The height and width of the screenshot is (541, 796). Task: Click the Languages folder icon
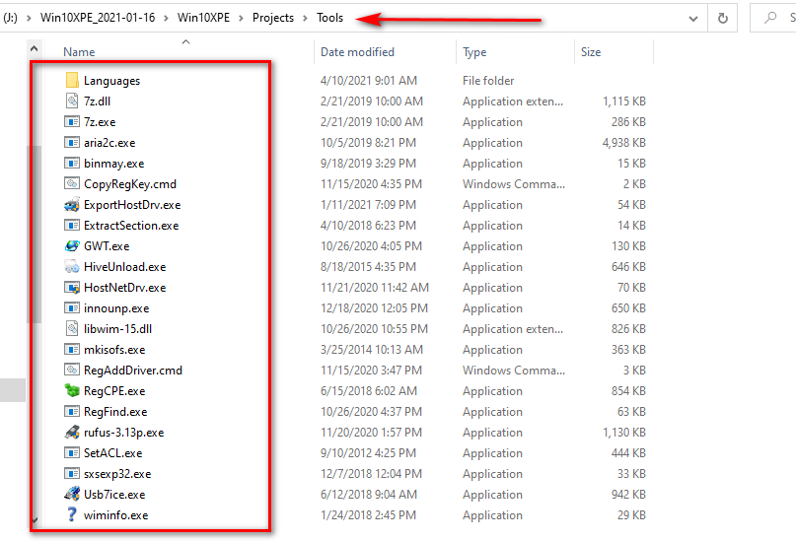point(72,80)
